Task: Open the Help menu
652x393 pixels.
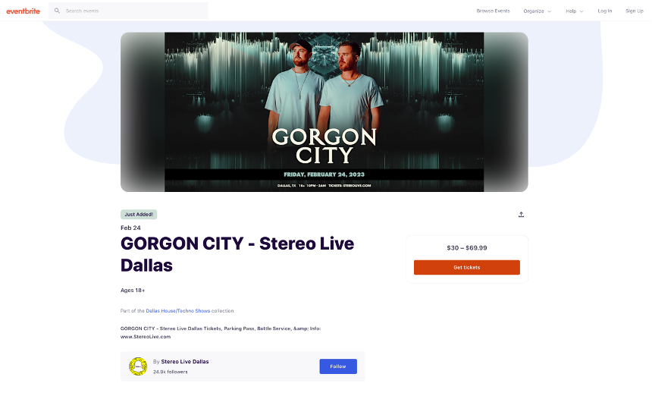Action: click(574, 11)
